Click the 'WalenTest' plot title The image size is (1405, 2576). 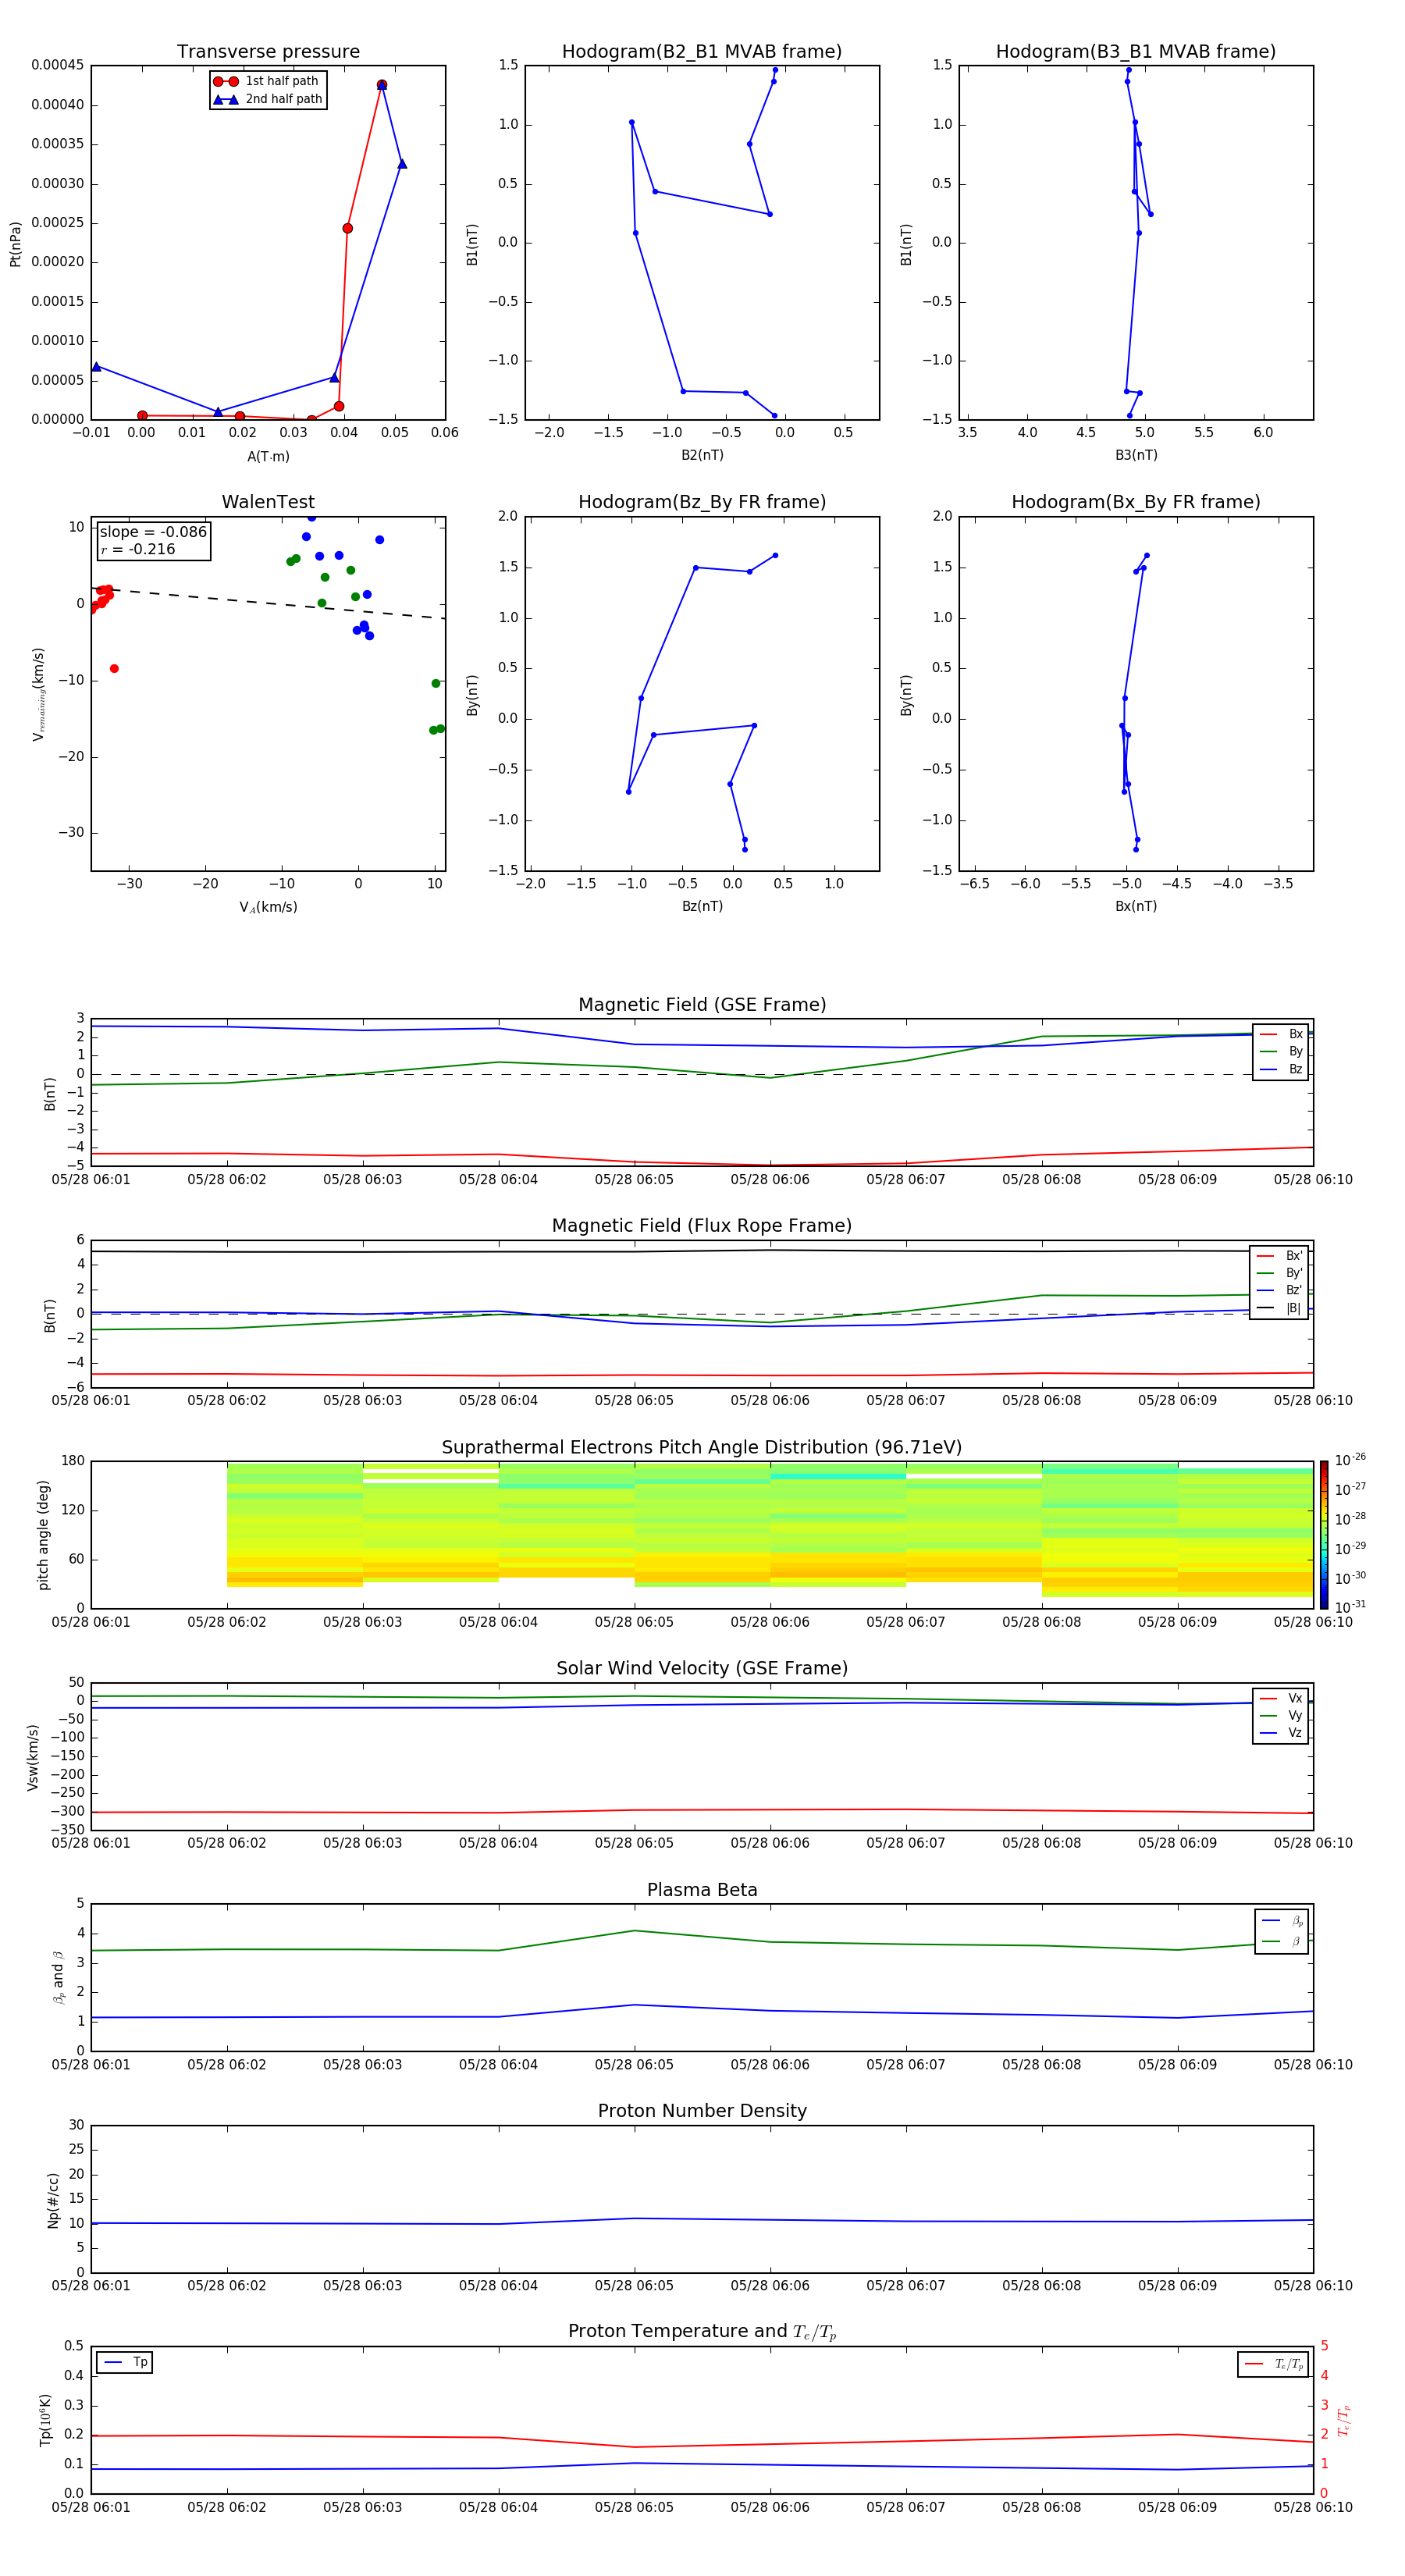click(x=268, y=502)
